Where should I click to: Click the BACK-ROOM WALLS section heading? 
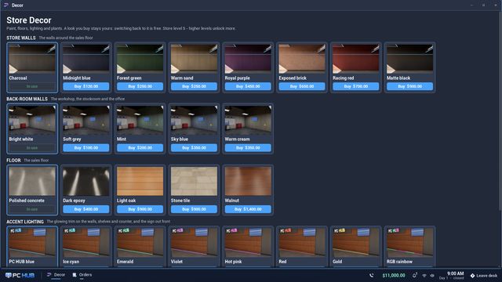(x=27, y=99)
